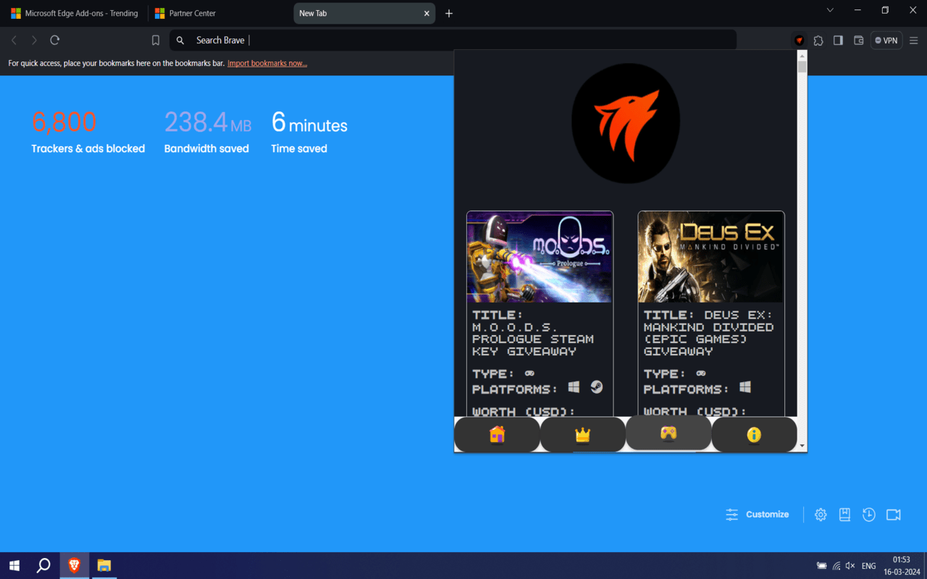The width and height of the screenshot is (927, 579).
Task: Open Windows Start menu
Action: 14,565
